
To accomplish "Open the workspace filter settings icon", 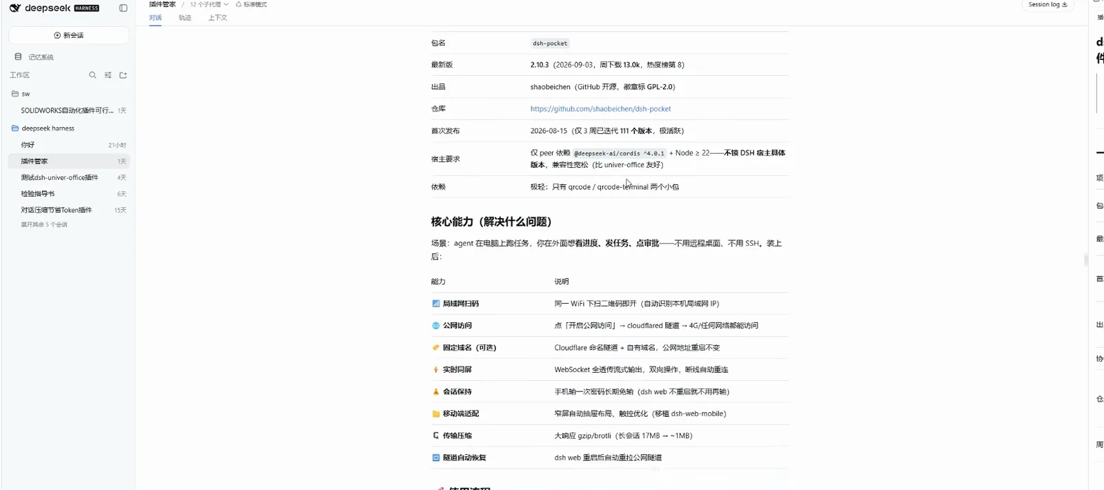I will click(108, 75).
